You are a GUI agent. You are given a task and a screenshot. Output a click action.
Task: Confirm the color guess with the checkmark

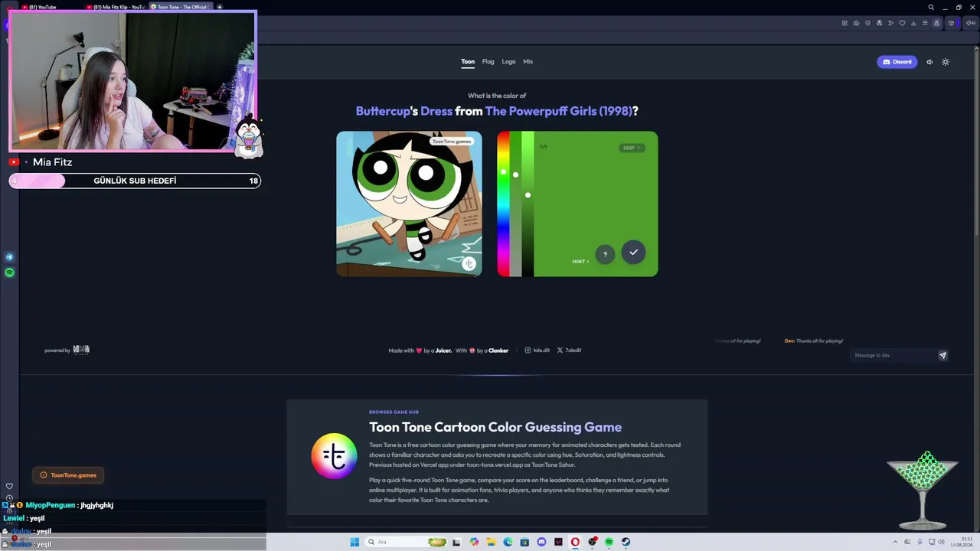click(x=633, y=252)
